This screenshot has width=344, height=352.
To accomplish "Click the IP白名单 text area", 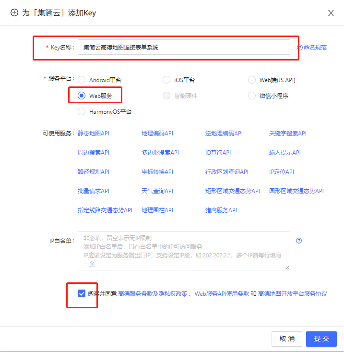I will 184,251.
